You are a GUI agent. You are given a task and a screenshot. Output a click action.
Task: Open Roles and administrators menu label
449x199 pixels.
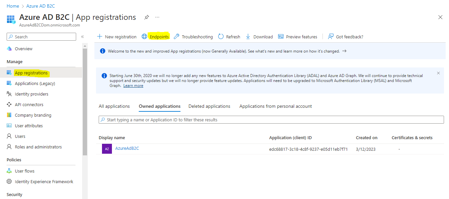38,147
